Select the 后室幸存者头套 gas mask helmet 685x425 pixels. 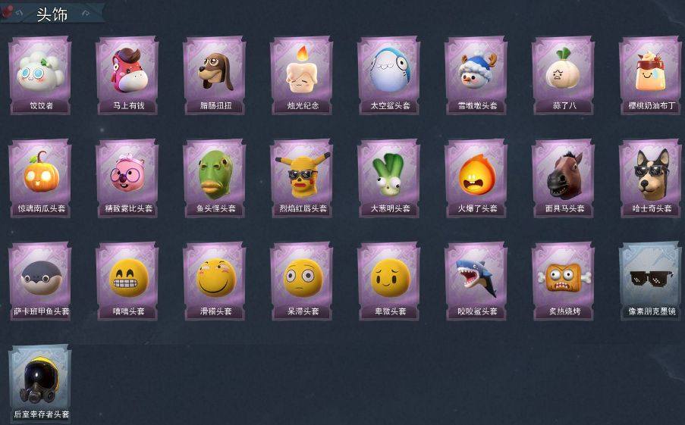tap(39, 384)
